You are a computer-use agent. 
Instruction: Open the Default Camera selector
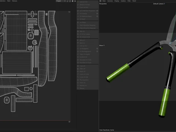pyautogui.click(x=159, y=4)
